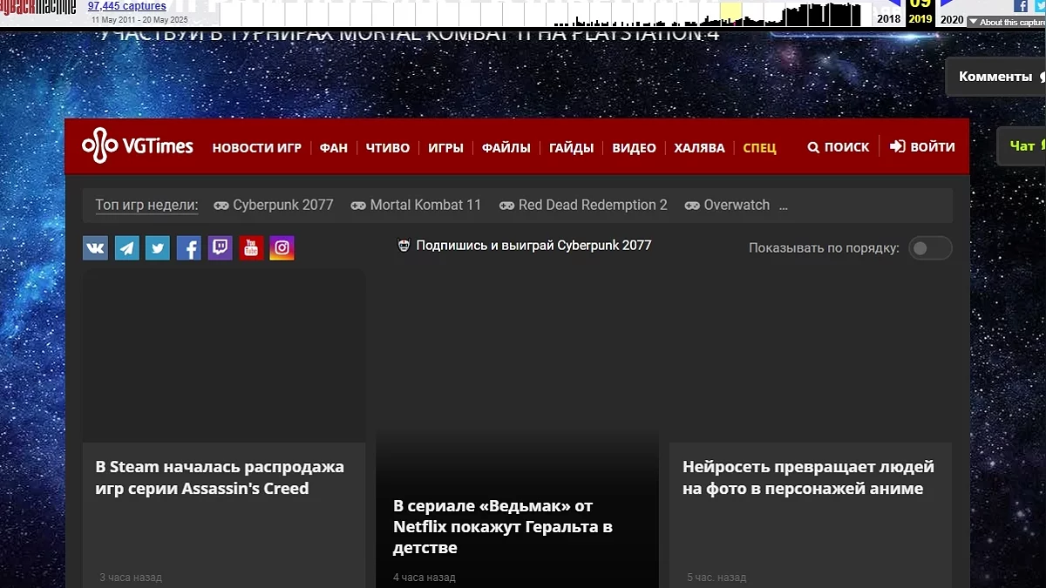This screenshot has width=1046, height=588.
Task: Click the Instagram profile icon
Action: tap(282, 248)
